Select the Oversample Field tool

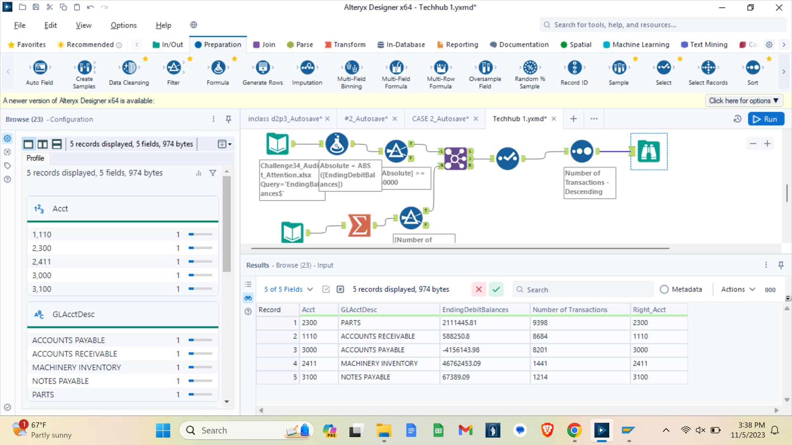(485, 74)
